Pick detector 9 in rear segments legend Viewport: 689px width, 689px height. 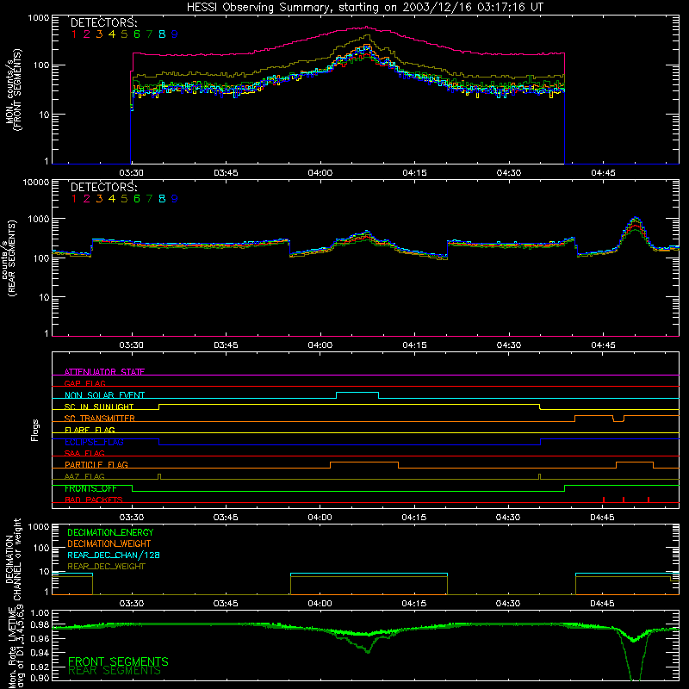(175, 199)
